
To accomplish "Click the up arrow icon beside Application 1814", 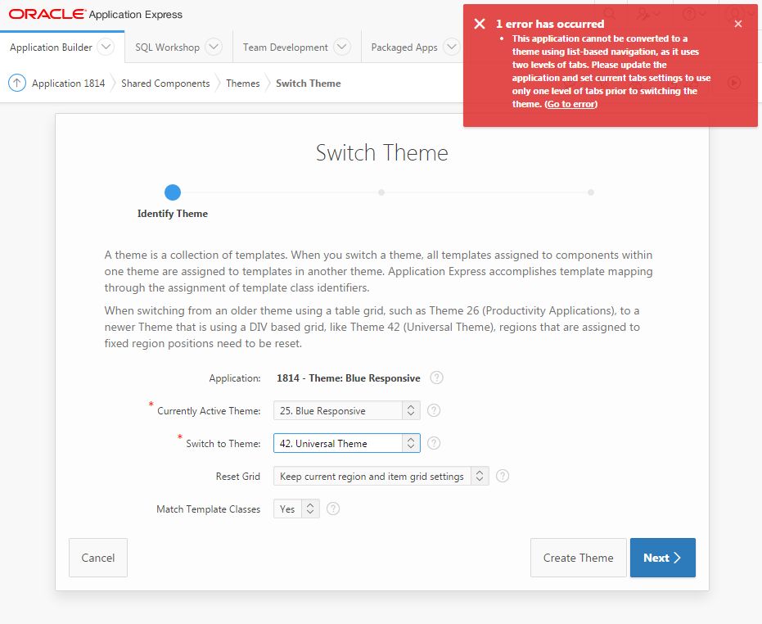I will [17, 83].
